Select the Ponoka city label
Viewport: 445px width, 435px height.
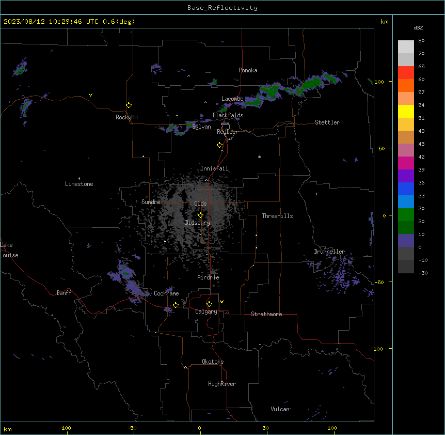click(x=248, y=70)
